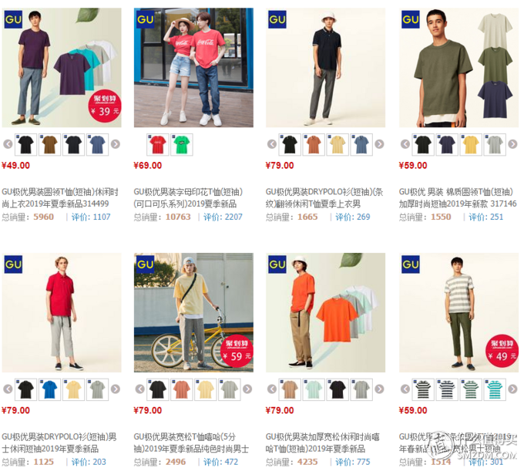Screen dimensions: 524x468
Task: Show next colors for the orange loose T-shirt
Action: 379,389
